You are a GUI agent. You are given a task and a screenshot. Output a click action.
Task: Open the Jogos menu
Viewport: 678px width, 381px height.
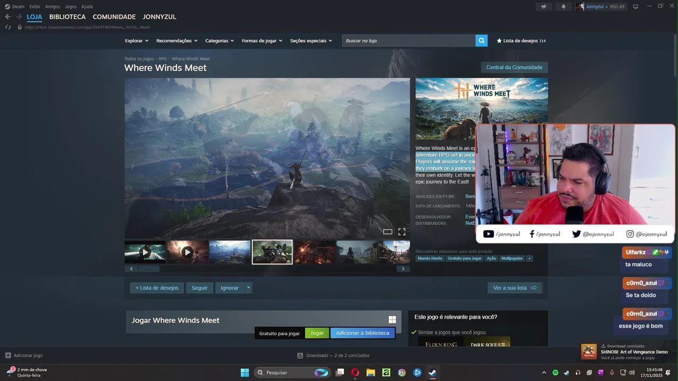[x=70, y=6]
